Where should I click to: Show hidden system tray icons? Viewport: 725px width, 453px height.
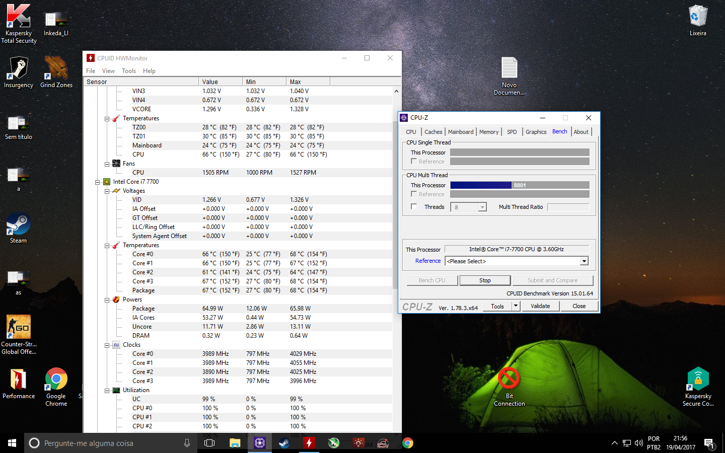point(614,443)
